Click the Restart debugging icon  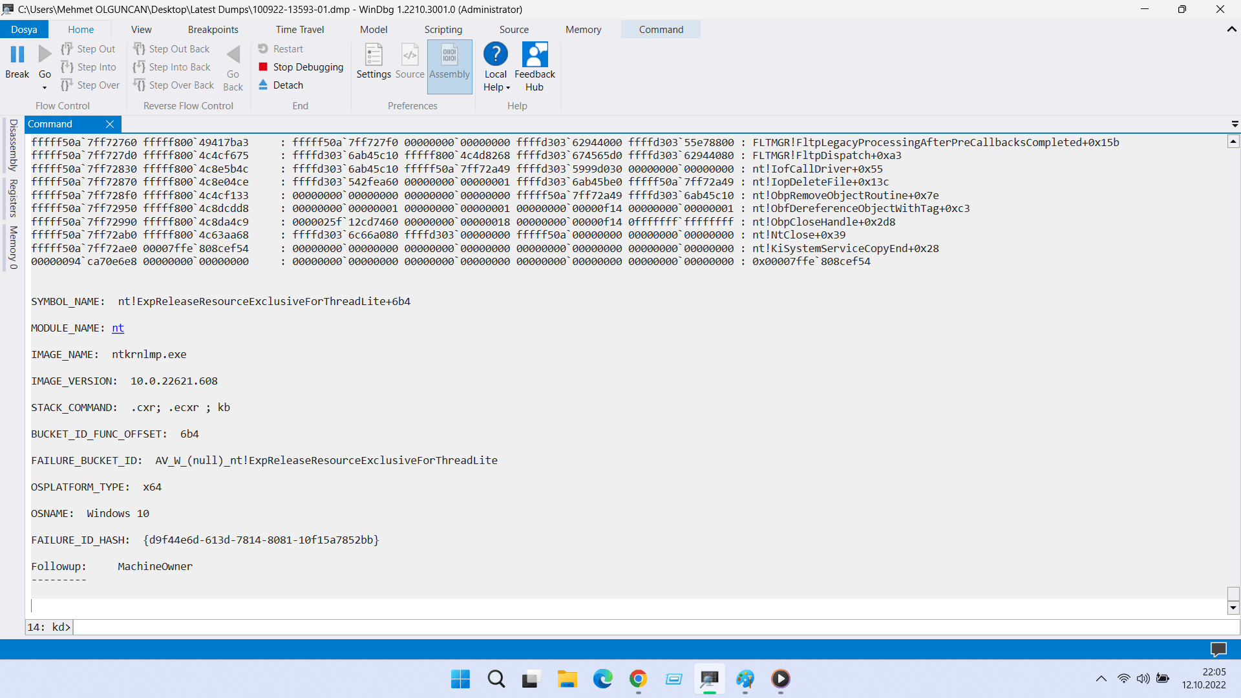click(263, 49)
